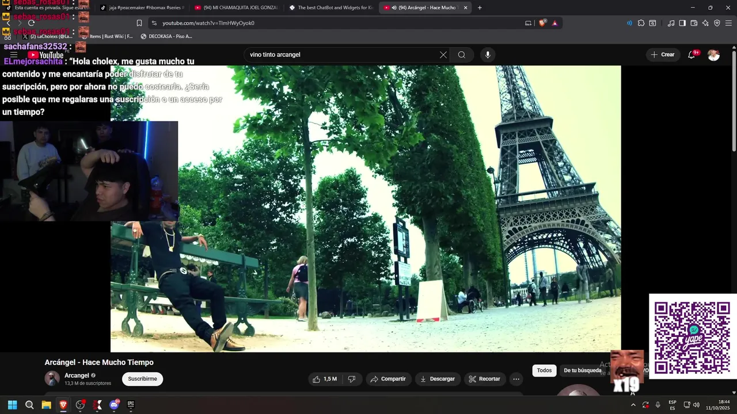This screenshot has width=737, height=414.
Task: Open more actions ellipsis below video
Action: click(x=516, y=379)
